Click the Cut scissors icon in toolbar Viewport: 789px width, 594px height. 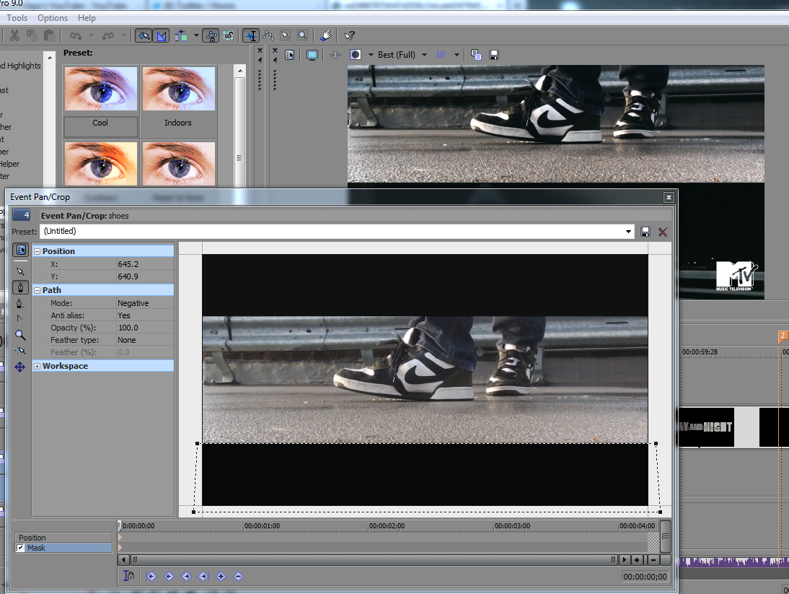tap(14, 35)
